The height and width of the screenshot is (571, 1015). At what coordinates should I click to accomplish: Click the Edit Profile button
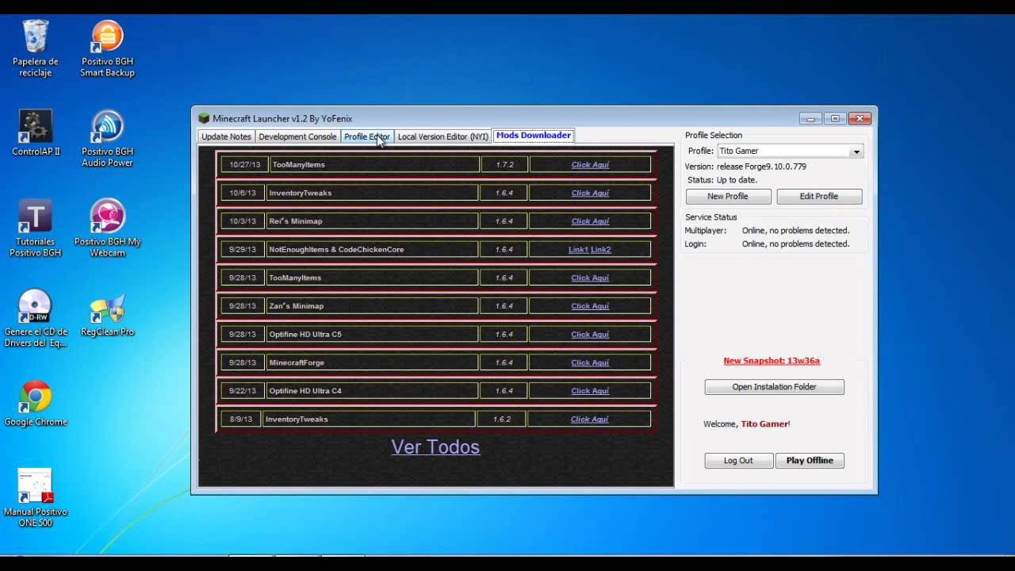819,197
